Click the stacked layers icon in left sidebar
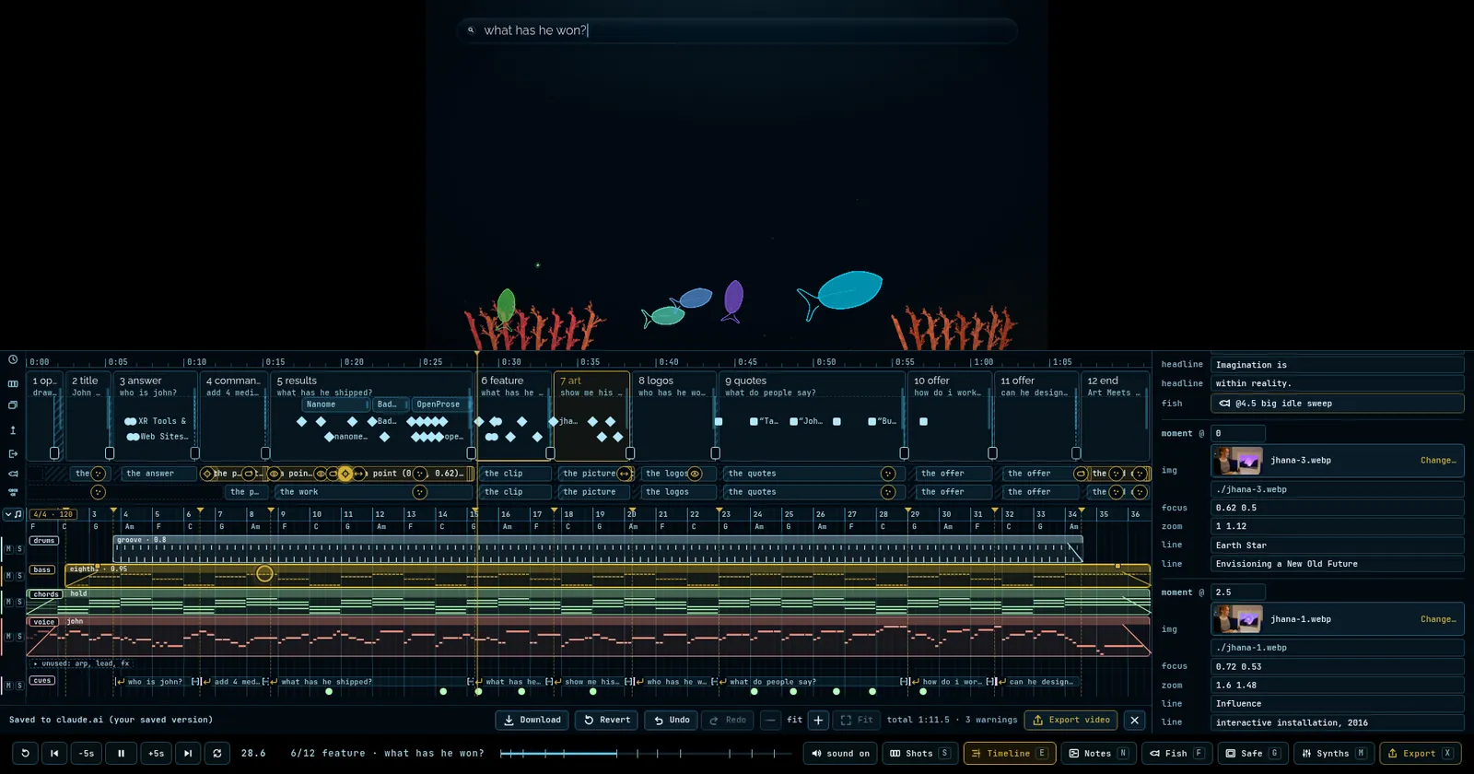Viewport: 1474px width, 774px height. point(13,405)
